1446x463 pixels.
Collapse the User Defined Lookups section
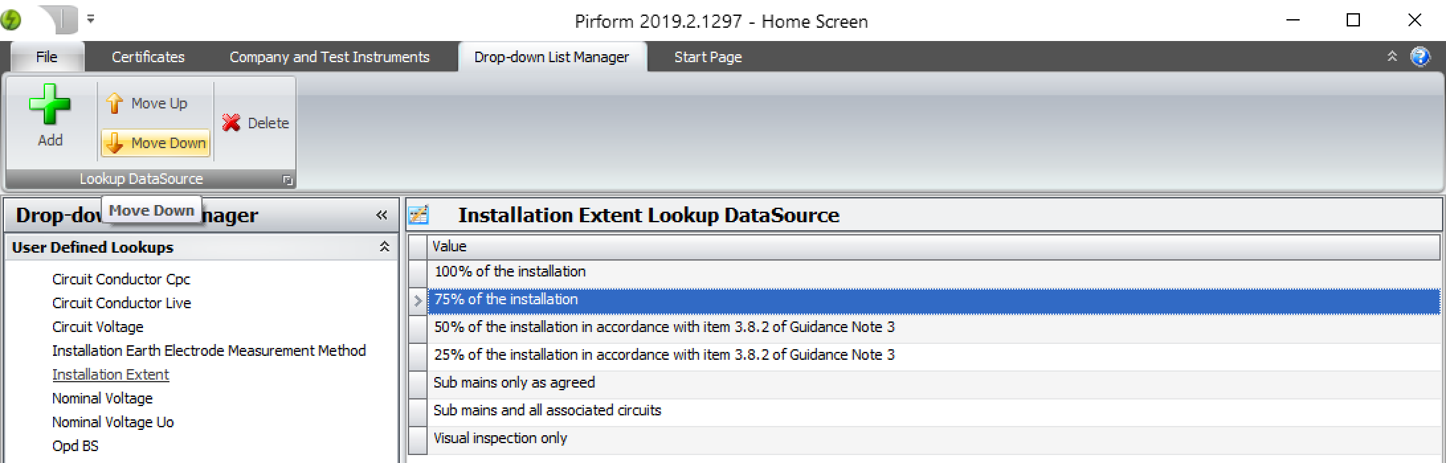coord(384,247)
